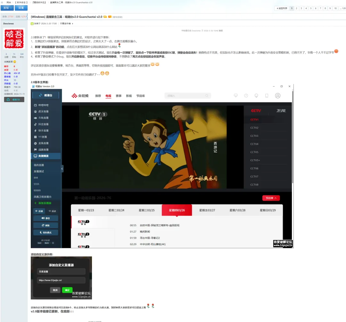Click the 前进 forward arrow button
This screenshot has width=346, height=322.
(52, 211)
